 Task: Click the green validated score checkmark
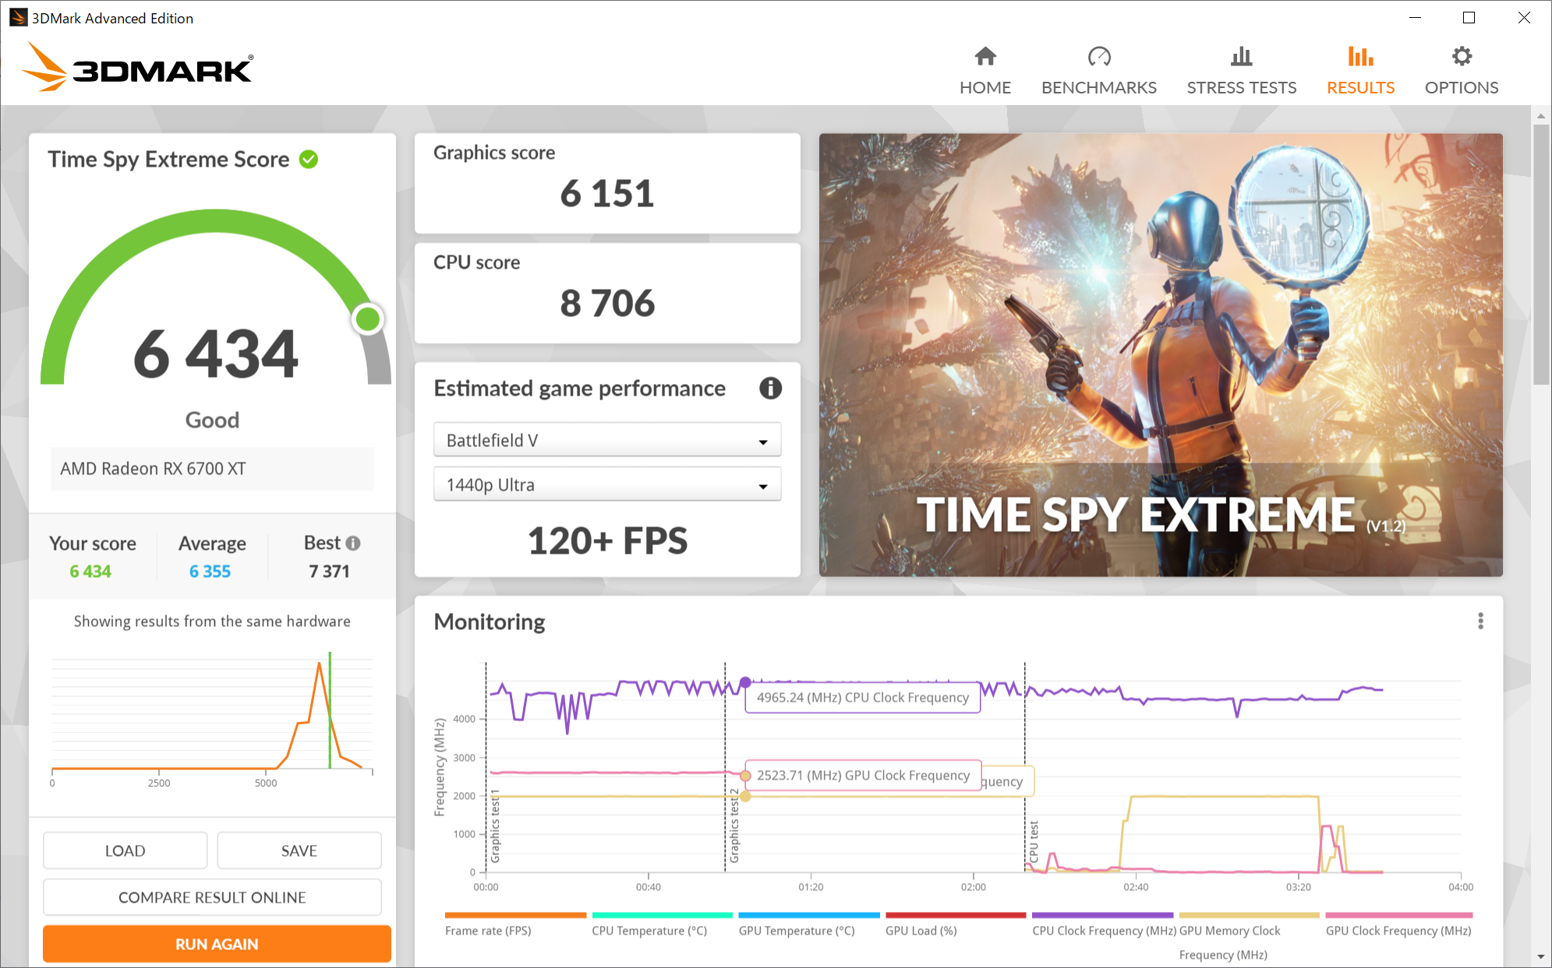click(x=309, y=160)
